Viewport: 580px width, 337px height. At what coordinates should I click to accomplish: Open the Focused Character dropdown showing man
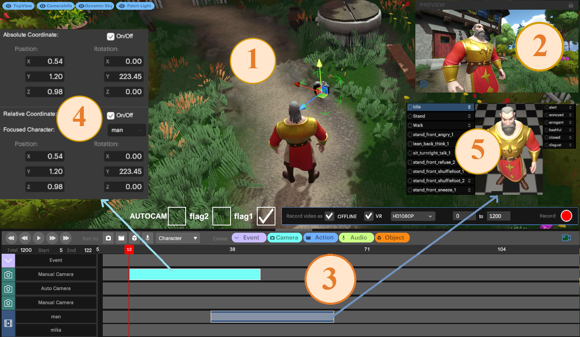tap(127, 130)
